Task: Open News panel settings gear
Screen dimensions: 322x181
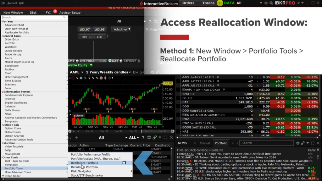Action: tap(298, 143)
